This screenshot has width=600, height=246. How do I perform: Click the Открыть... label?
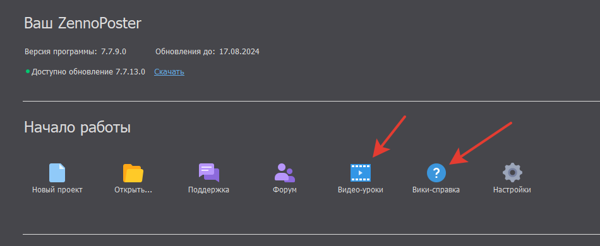133,190
